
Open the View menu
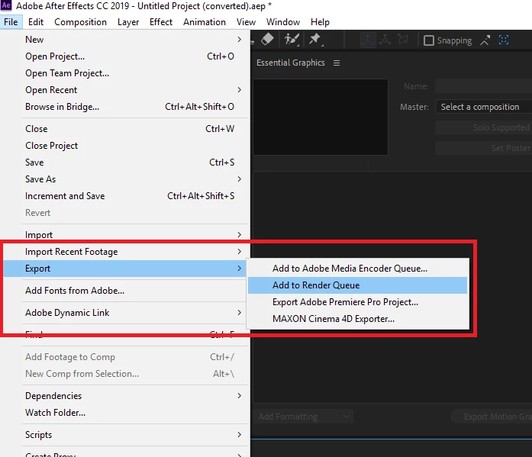(x=246, y=22)
